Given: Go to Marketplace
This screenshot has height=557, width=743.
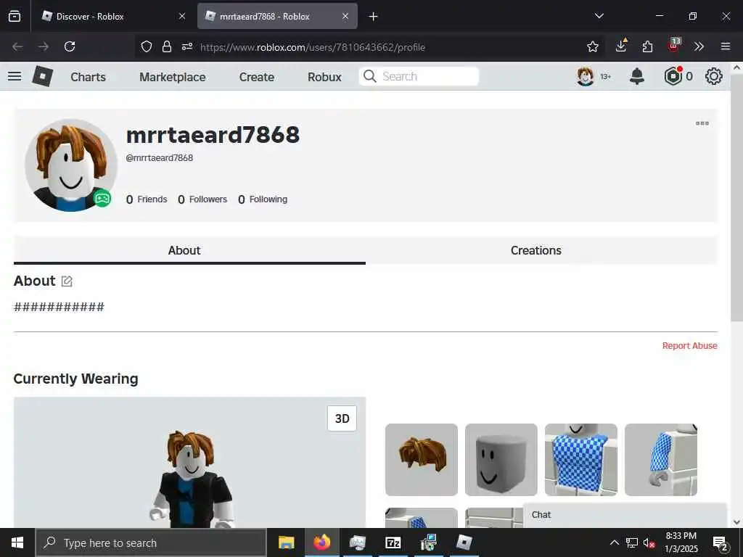Looking at the screenshot, I should 173,77.
